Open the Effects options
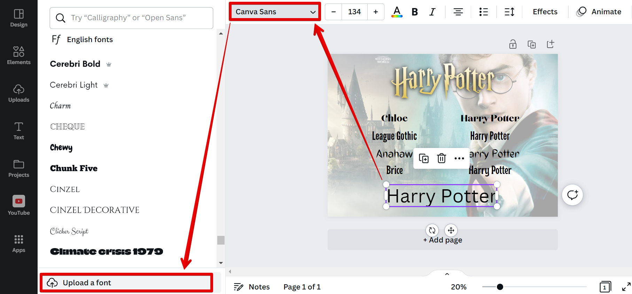The image size is (632, 294). tap(545, 12)
